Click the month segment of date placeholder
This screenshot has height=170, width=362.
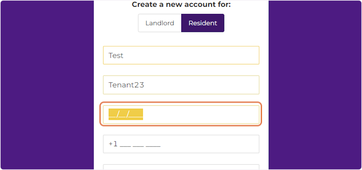(113, 114)
